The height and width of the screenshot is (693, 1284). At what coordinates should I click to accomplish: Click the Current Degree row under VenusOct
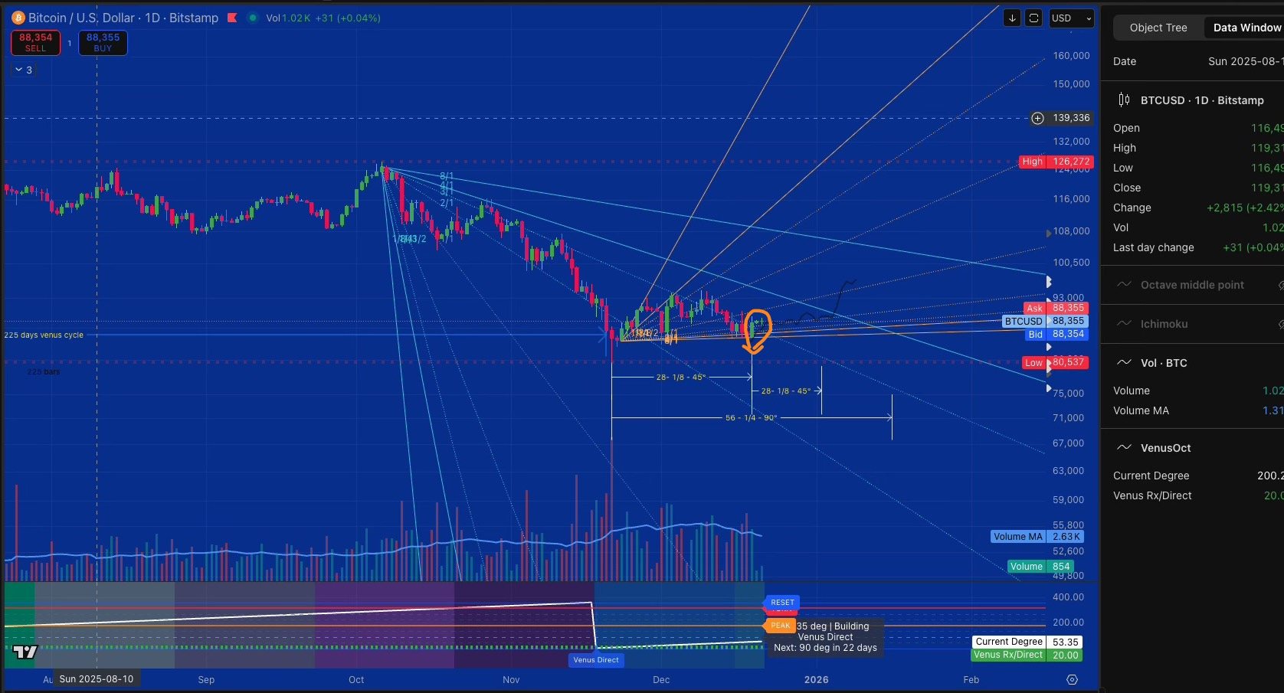click(x=1198, y=476)
